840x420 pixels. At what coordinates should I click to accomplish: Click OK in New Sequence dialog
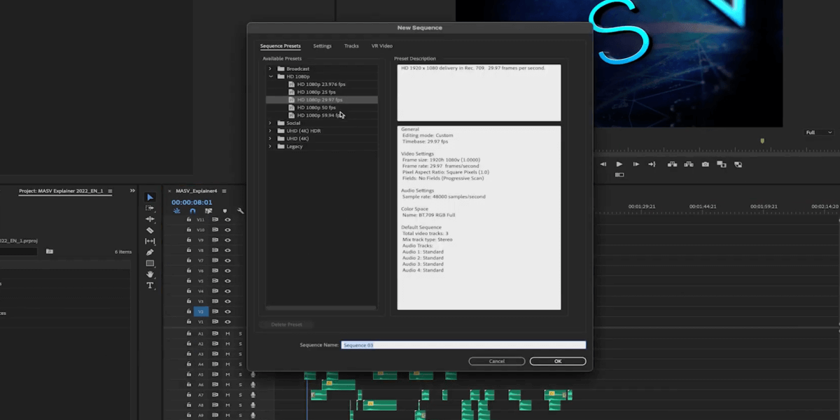(x=558, y=361)
